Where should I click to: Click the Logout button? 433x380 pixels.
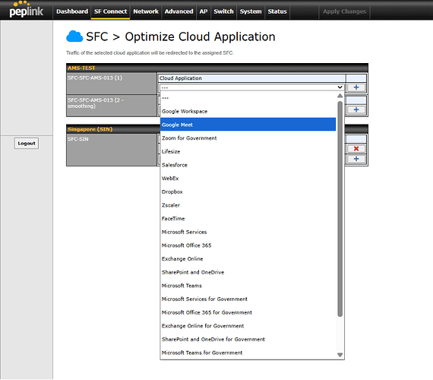coord(27,143)
